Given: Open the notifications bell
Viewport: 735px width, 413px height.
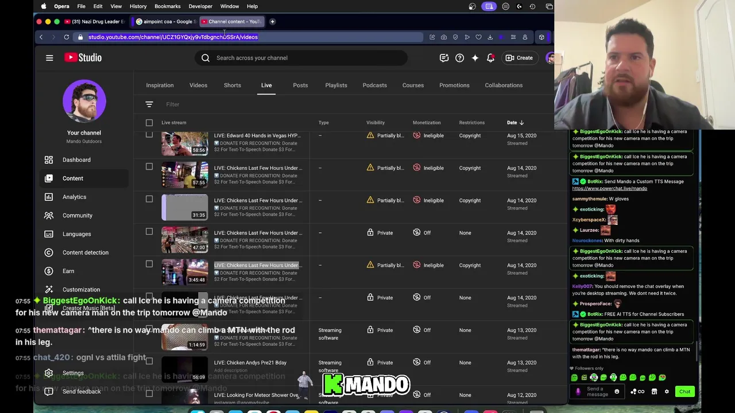Looking at the screenshot, I should pyautogui.click(x=490, y=58).
